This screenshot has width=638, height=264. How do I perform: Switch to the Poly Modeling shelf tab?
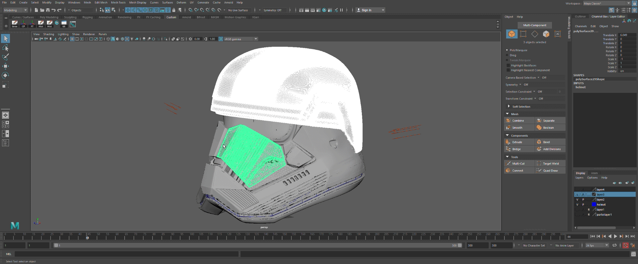49,17
